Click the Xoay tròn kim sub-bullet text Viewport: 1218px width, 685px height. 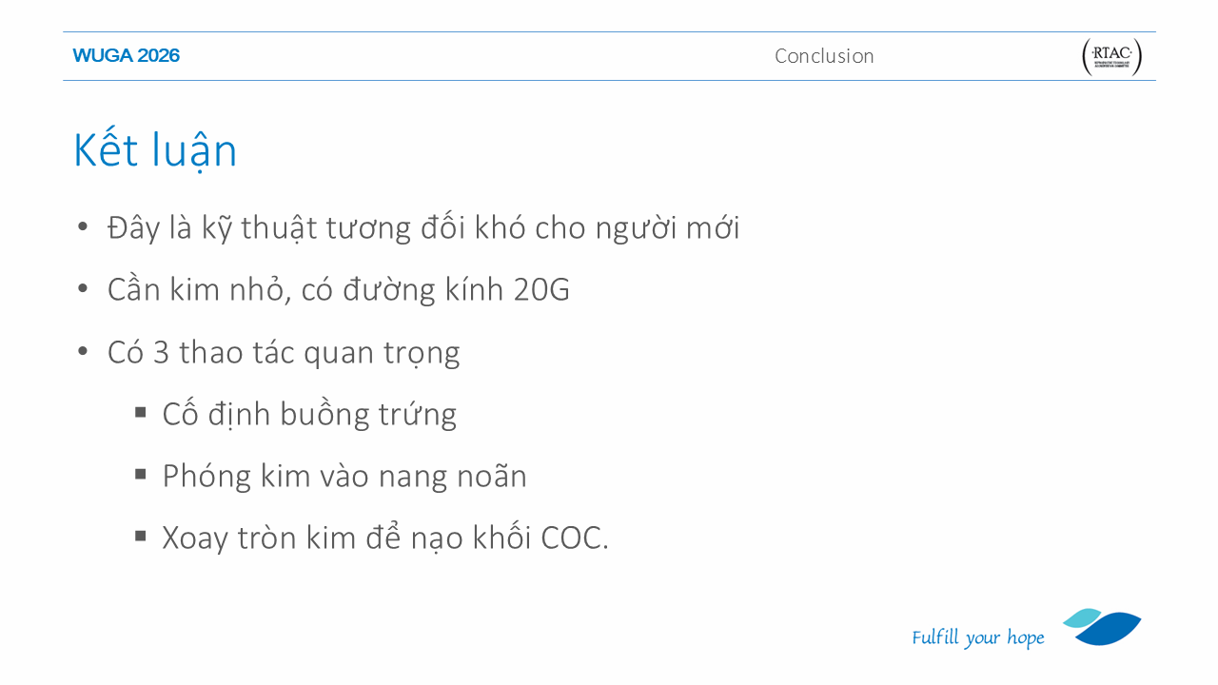385,538
